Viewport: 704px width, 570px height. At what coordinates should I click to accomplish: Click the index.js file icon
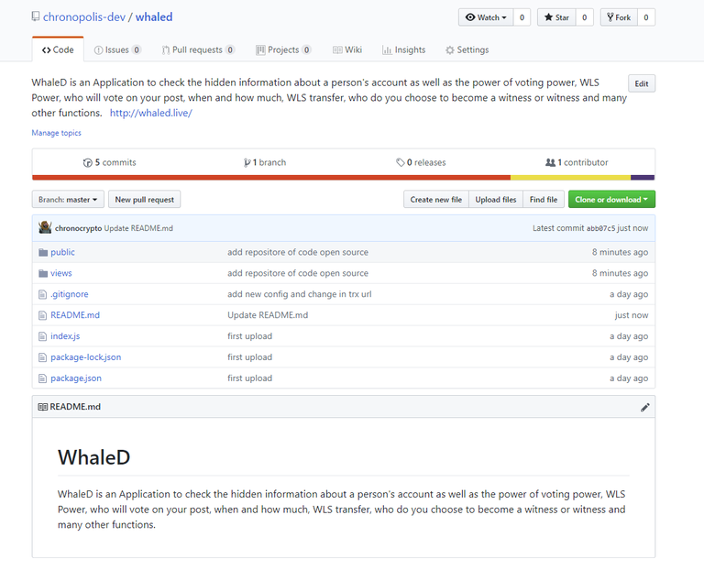pyautogui.click(x=42, y=336)
